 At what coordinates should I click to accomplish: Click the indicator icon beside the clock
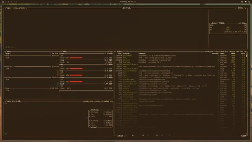tap(135, 2)
